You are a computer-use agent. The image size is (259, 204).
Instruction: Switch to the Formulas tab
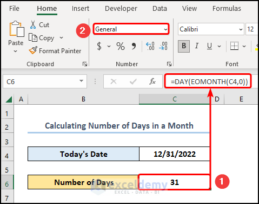(227, 9)
